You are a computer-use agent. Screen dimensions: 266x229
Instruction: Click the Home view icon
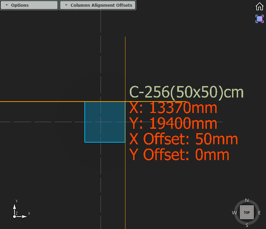[259, 6]
